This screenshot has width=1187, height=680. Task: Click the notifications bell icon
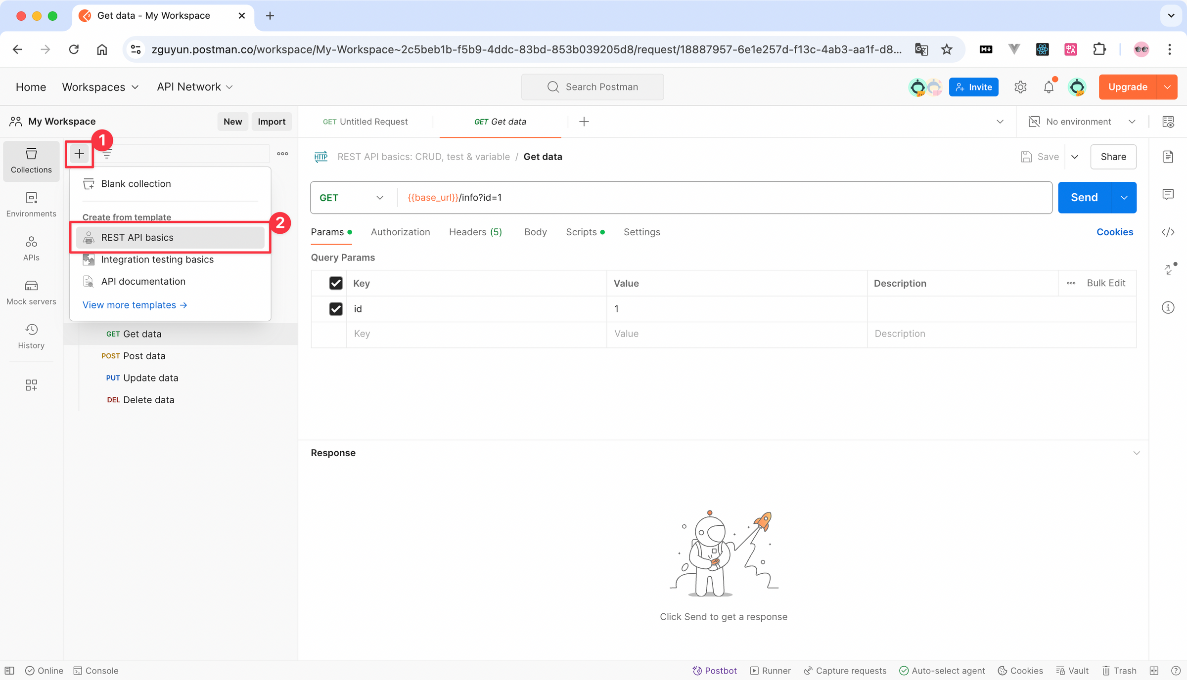1049,87
